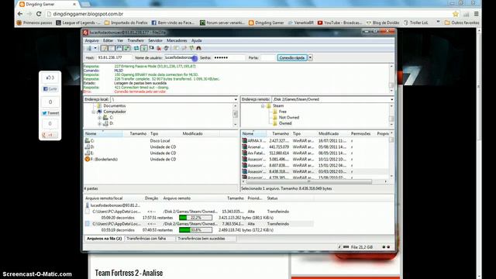The height and width of the screenshot is (279, 496).
Task: Click into the Host input field
Action: (114, 57)
